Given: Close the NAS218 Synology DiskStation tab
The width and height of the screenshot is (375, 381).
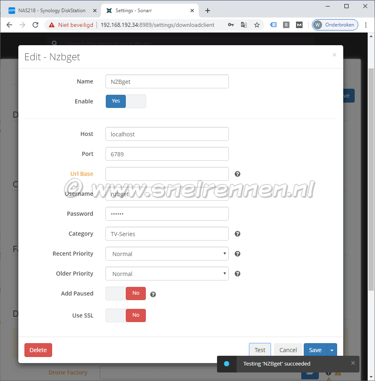Looking at the screenshot, I should tap(95, 11).
